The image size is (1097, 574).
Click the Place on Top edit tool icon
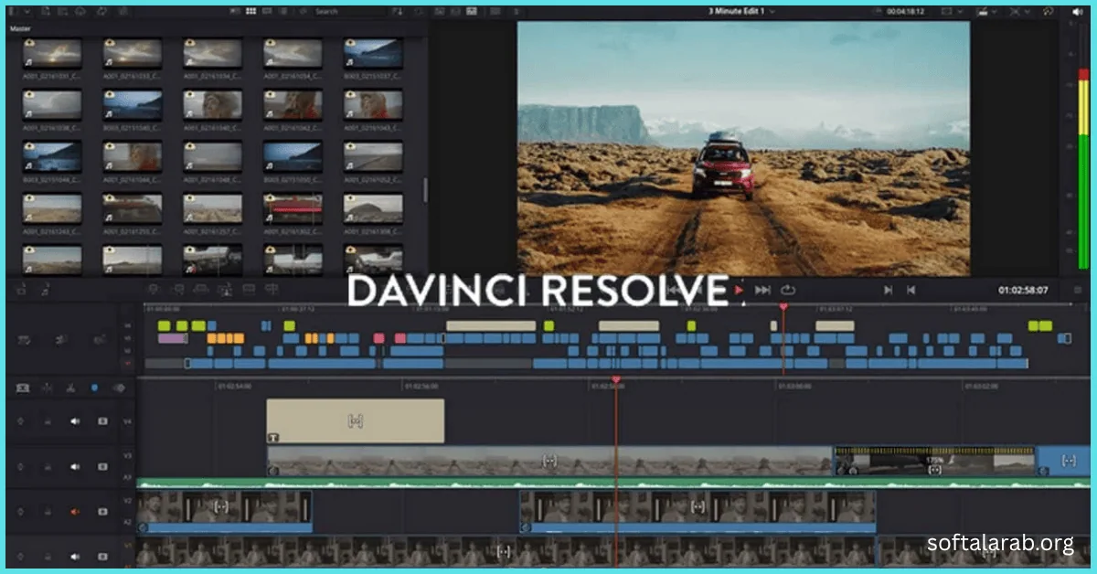click(249, 290)
